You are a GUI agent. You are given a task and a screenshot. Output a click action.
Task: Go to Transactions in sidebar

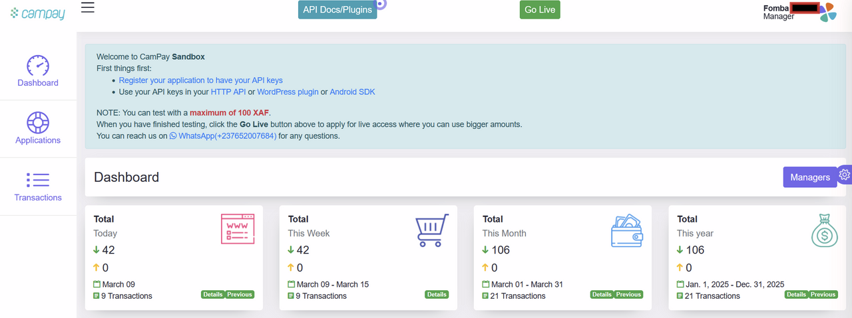coord(38,197)
